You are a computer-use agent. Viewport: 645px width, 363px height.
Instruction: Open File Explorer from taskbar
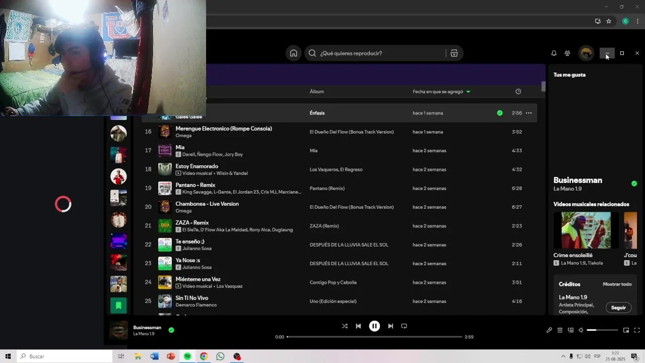point(138,356)
